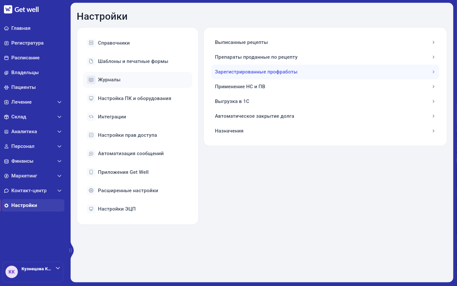This screenshot has width=457, height=286.
Task: Go to Расписание in the sidebar
Action: [x=33, y=58]
